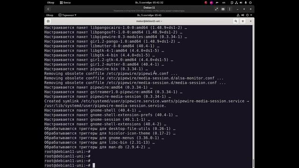The height and width of the screenshot is (168, 299).
Task: Click the third tray icon after the purple circle in host bar
Action: [217, 3]
